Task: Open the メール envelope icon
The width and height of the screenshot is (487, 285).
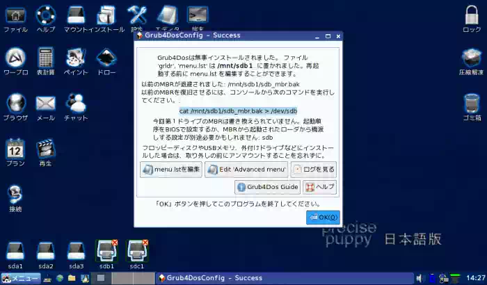Action: (x=46, y=104)
